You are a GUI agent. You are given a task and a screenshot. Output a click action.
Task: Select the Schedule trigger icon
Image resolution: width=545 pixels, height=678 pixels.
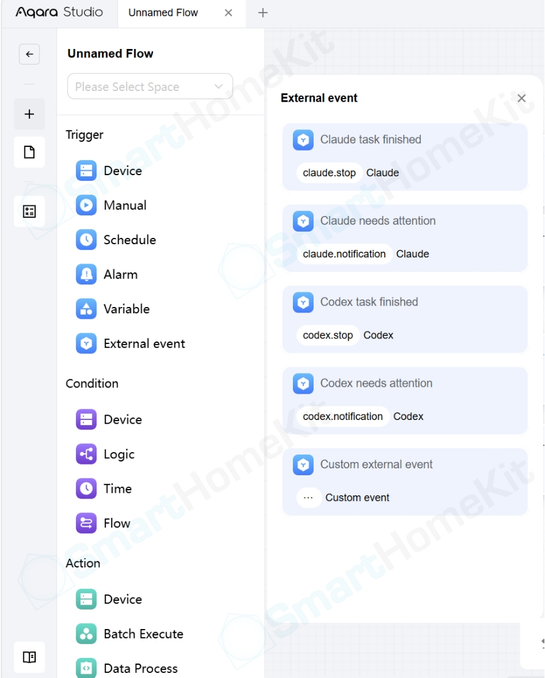pyautogui.click(x=87, y=240)
